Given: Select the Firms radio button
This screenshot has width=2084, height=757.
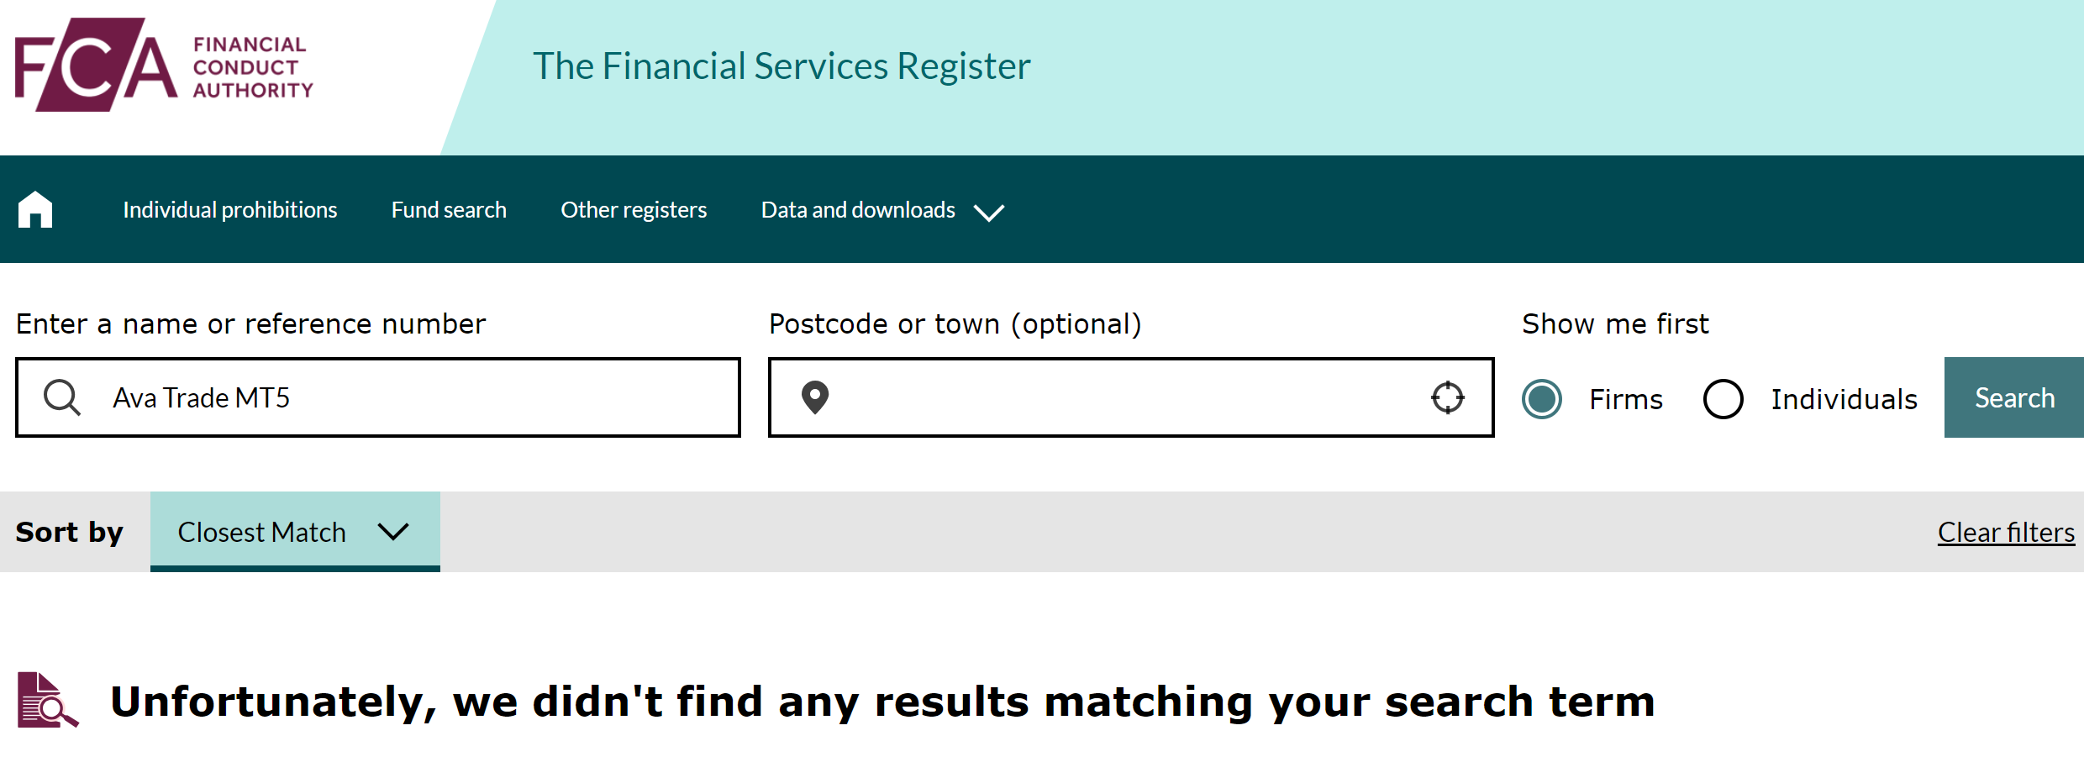Looking at the screenshot, I should coord(1542,398).
